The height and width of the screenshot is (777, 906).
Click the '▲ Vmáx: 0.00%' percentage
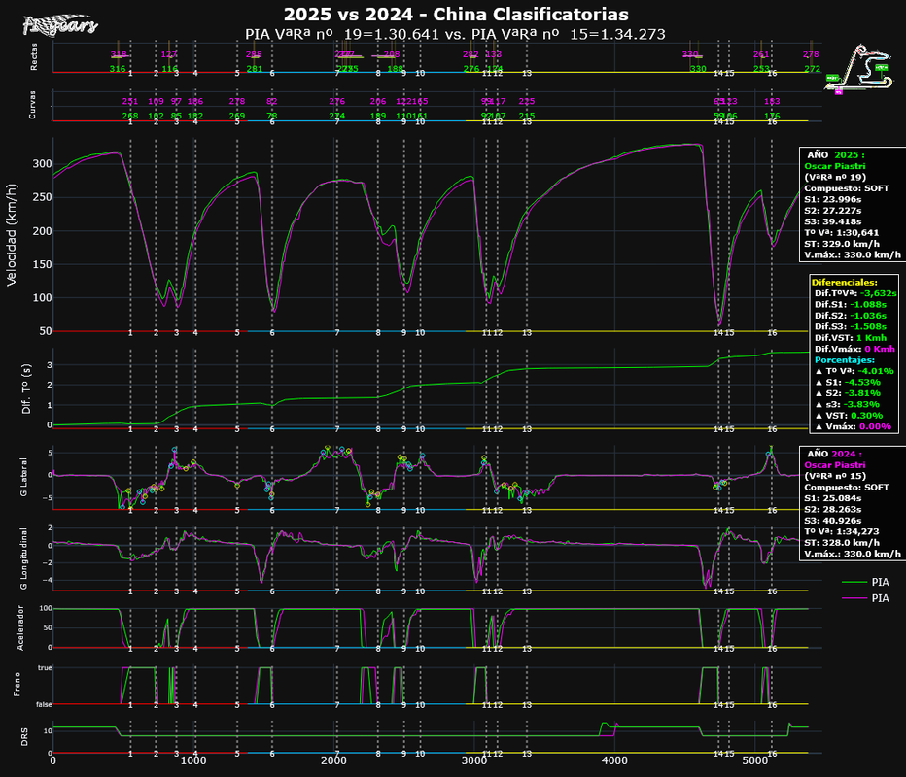tap(853, 426)
